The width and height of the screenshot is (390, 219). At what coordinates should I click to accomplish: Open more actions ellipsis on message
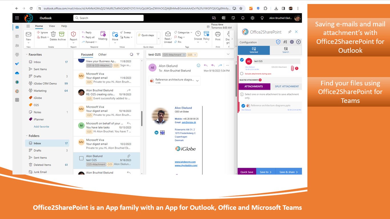coord(228,66)
